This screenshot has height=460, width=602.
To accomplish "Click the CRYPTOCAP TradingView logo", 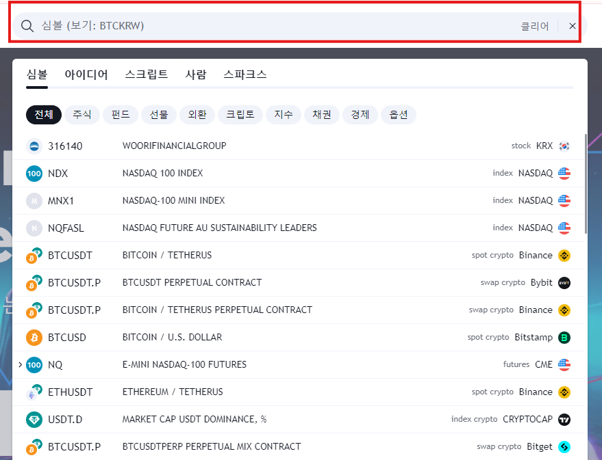I will click(x=564, y=420).
